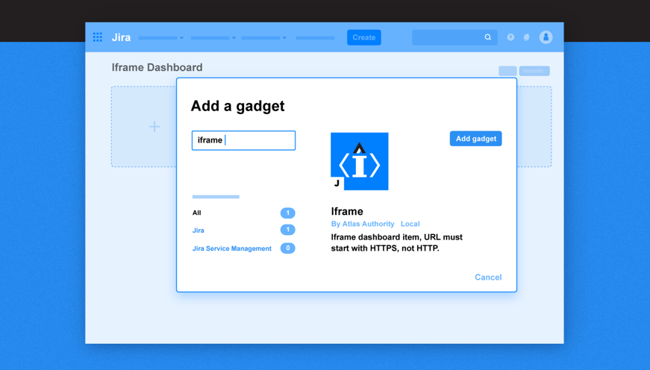This screenshot has height=370, width=650.
Task: Click the blue Create button
Action: [x=364, y=37]
